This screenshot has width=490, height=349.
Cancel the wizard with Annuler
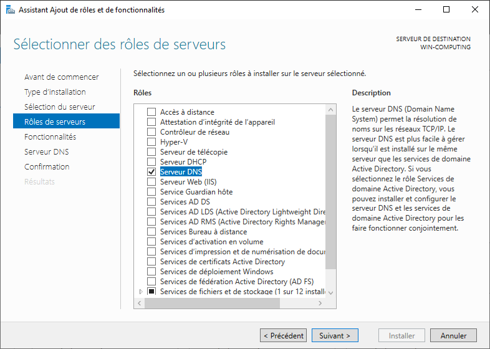[453, 335]
